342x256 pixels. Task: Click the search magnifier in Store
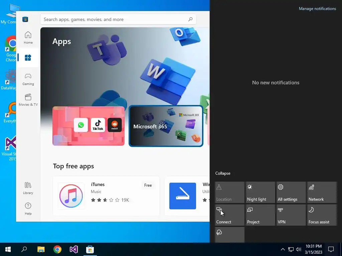pos(190,19)
